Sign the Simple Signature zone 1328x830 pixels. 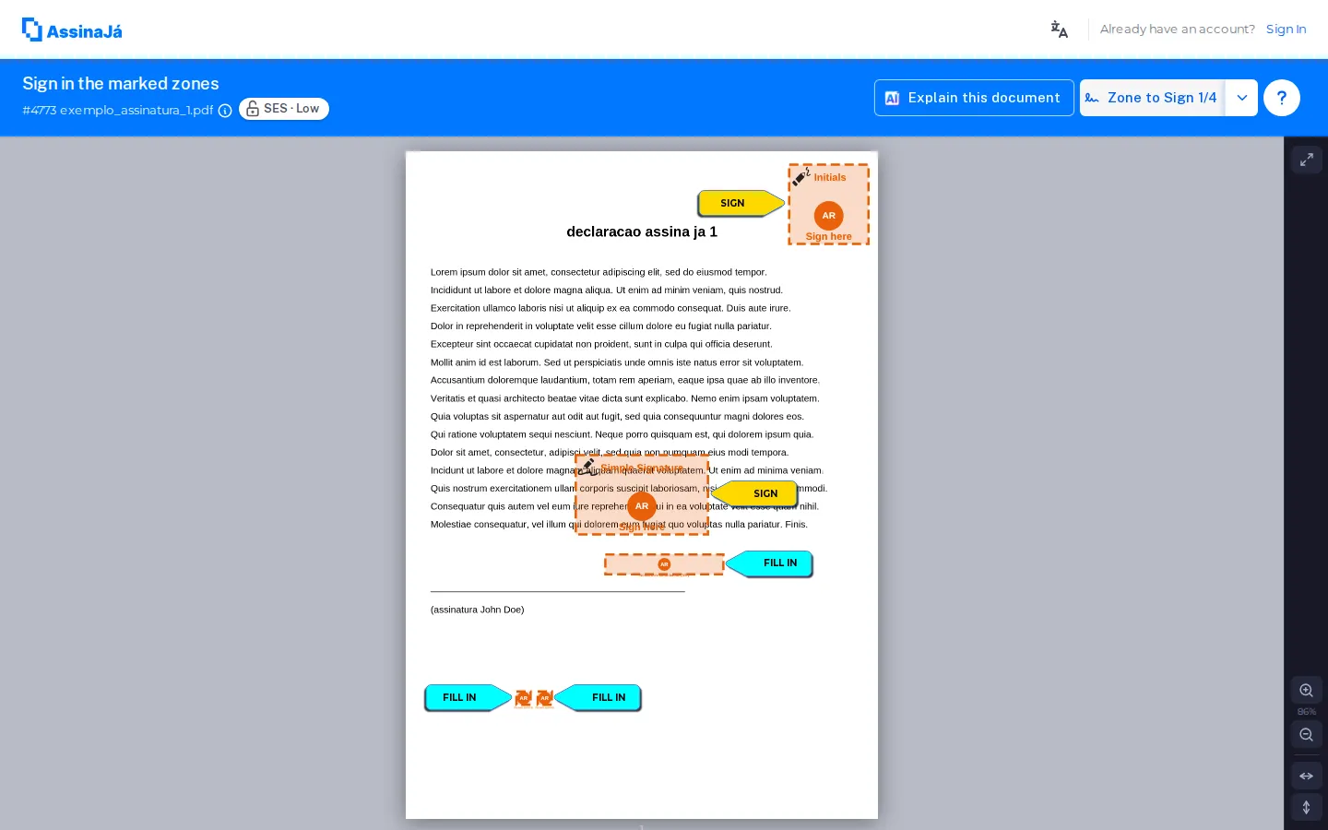[642, 494]
